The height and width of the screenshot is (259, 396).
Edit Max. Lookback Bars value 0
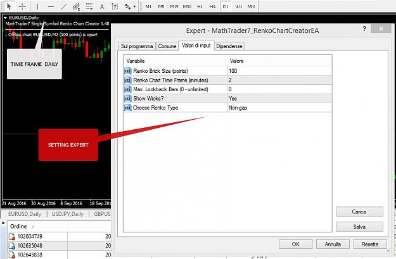pos(279,89)
